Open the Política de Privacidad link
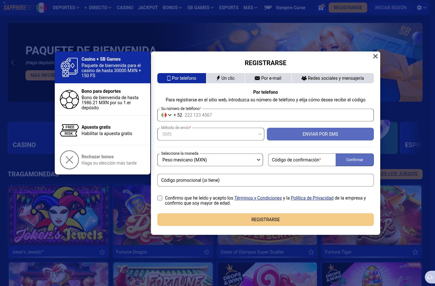 (x=312, y=198)
